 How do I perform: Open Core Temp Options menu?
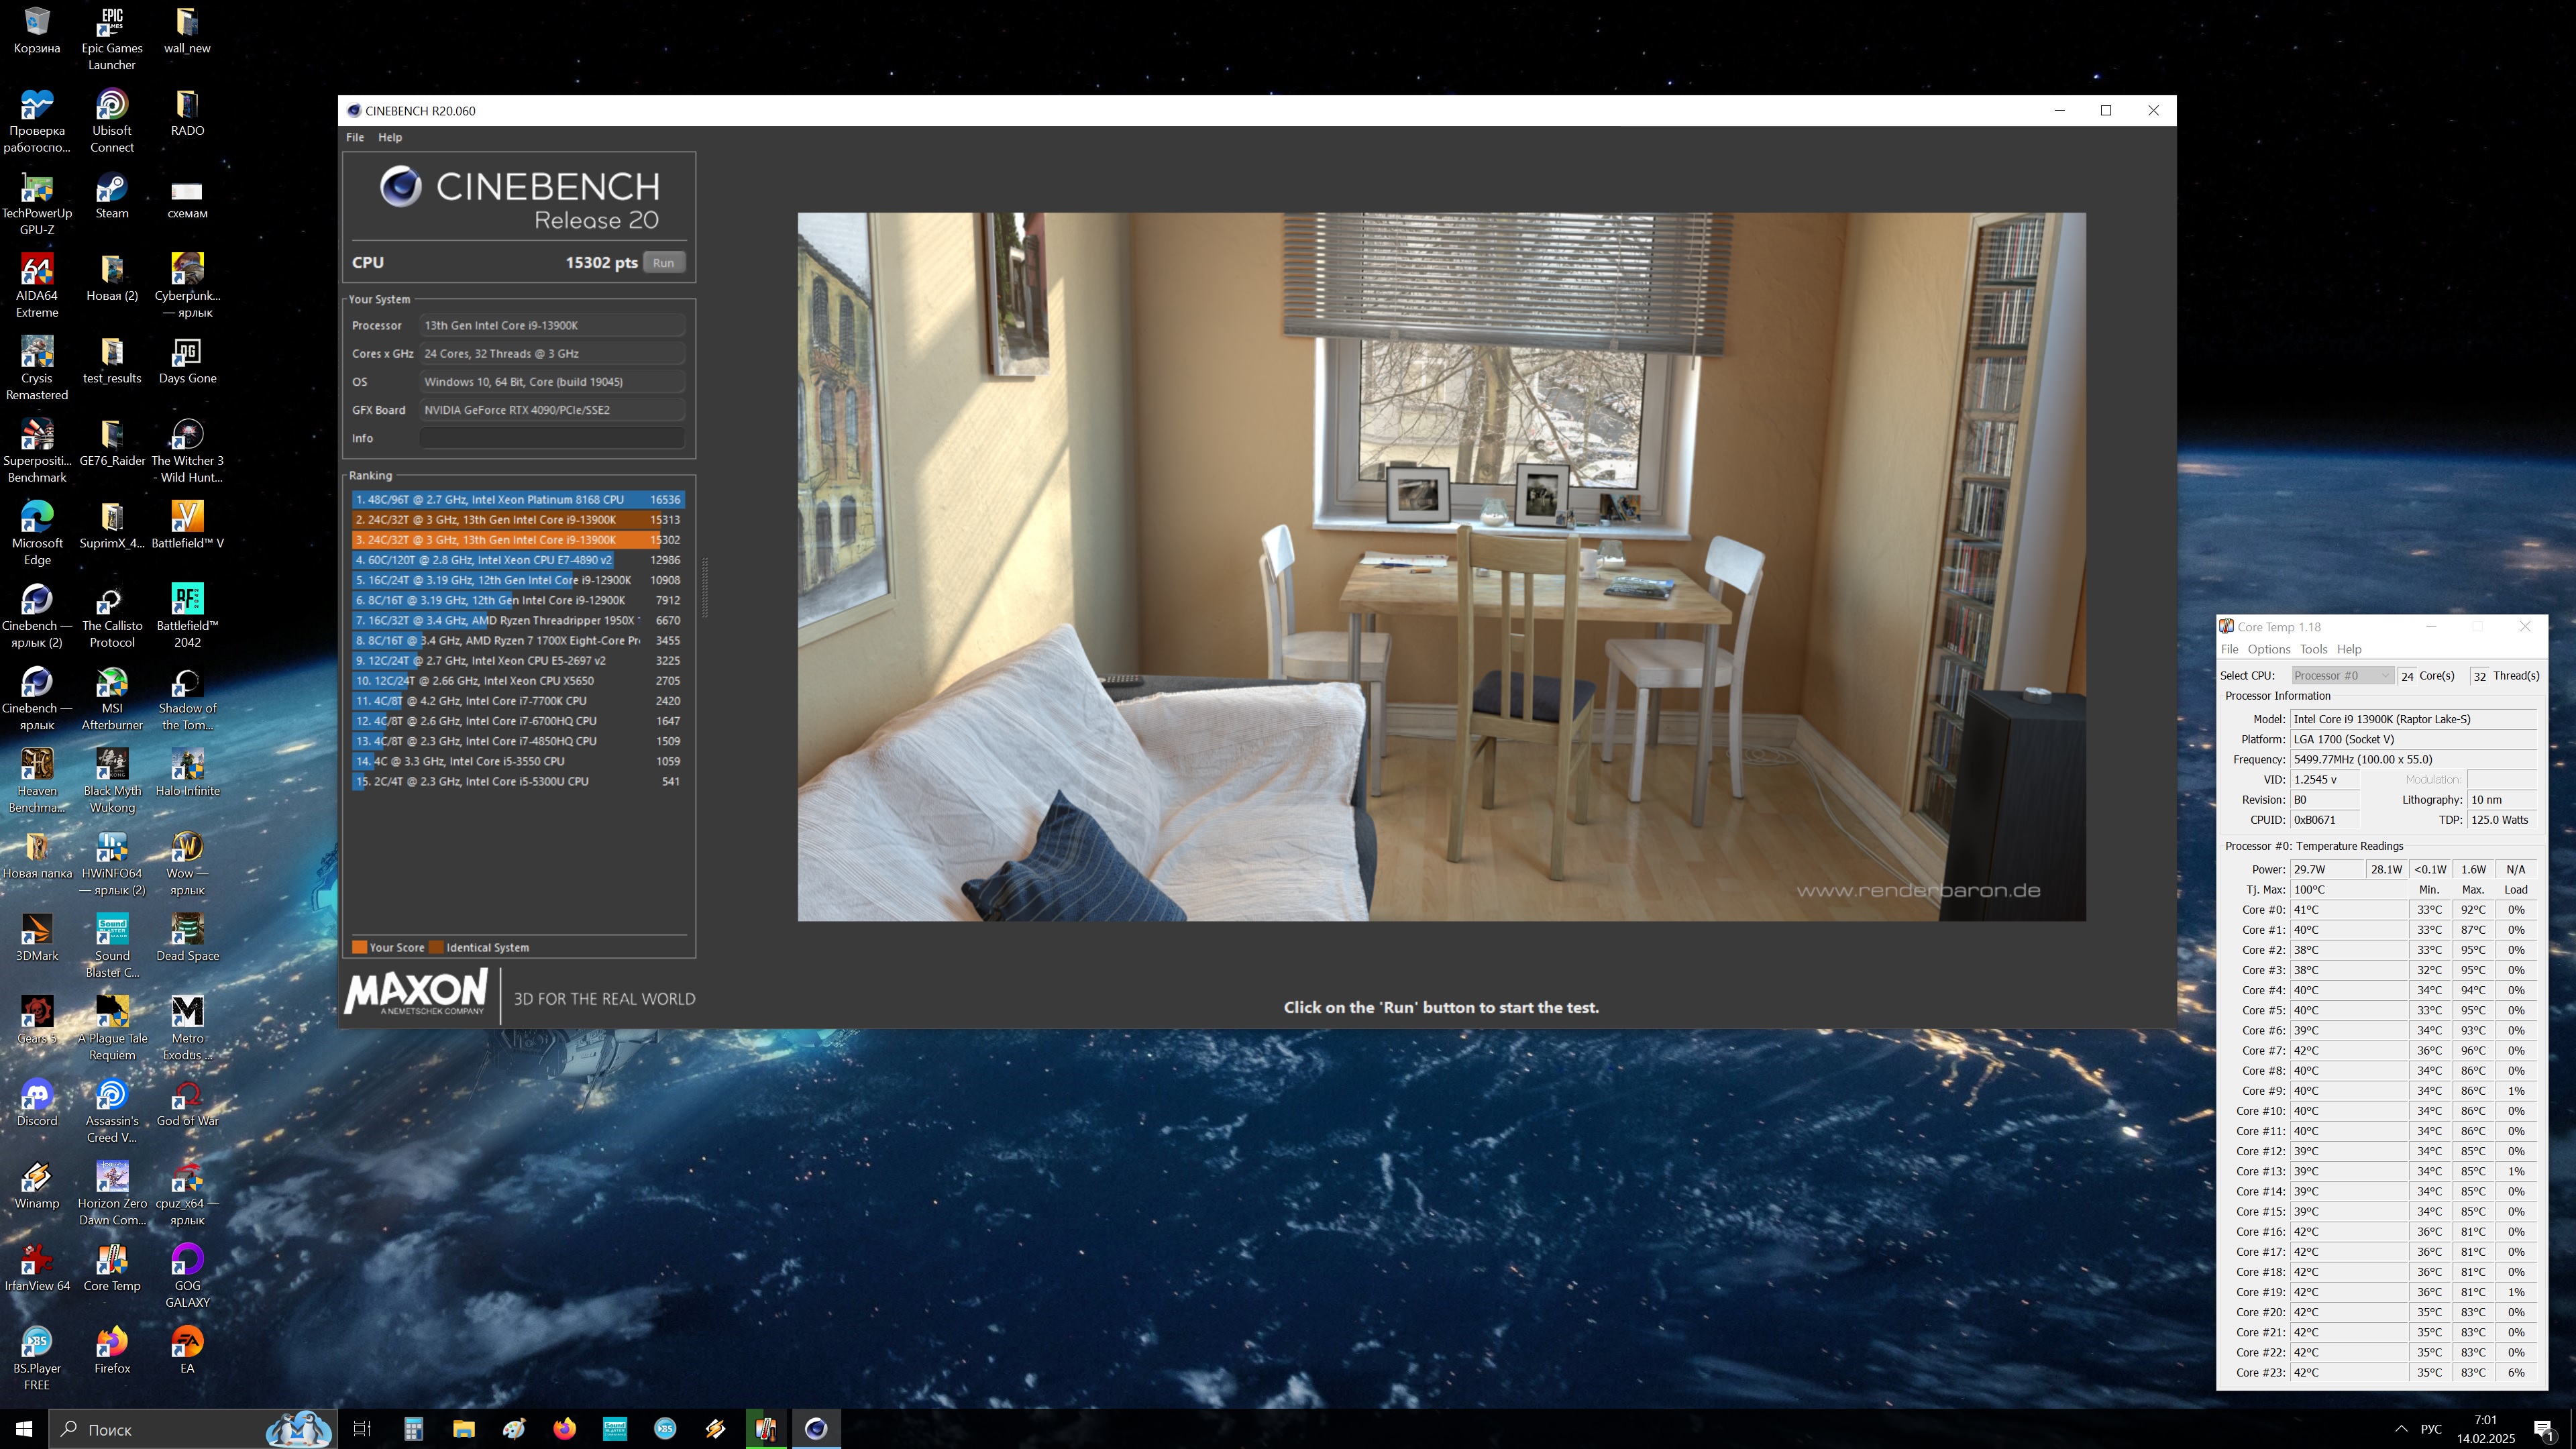2268,649
